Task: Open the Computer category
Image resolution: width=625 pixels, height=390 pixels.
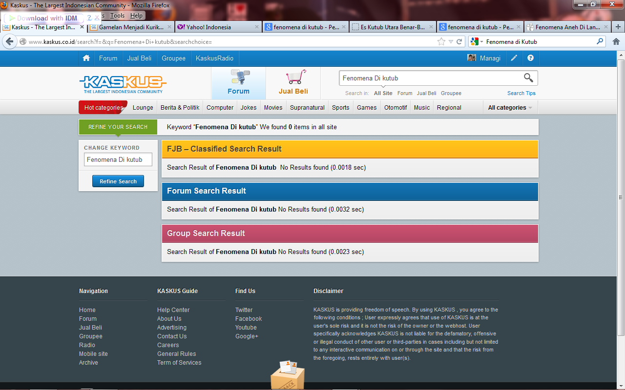Action: (x=220, y=108)
